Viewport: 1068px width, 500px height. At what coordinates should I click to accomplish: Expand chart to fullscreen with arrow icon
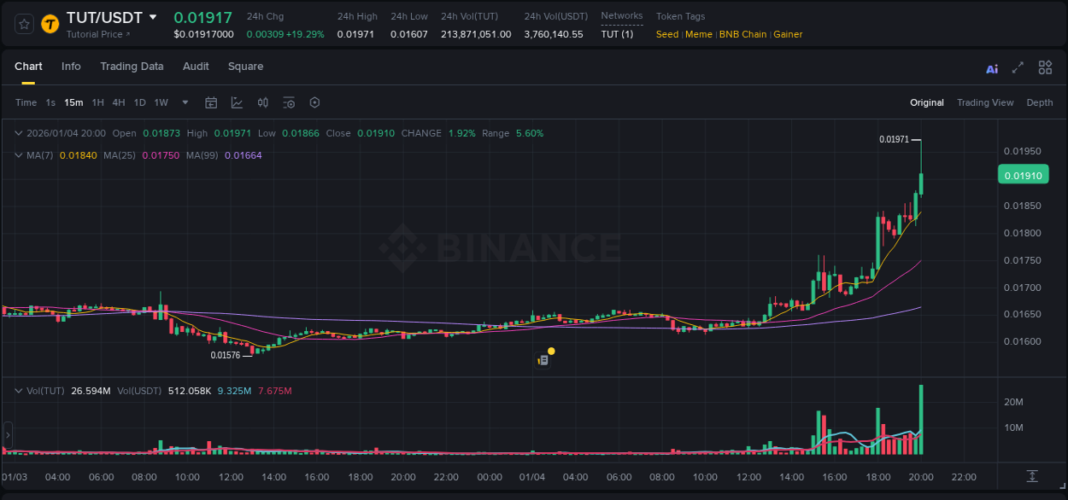click(x=1018, y=68)
